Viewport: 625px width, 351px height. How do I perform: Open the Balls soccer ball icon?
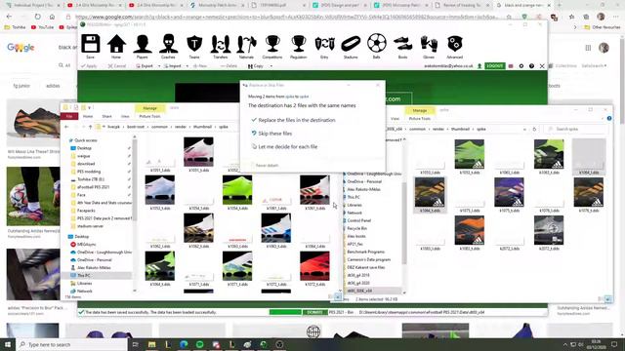(x=377, y=43)
